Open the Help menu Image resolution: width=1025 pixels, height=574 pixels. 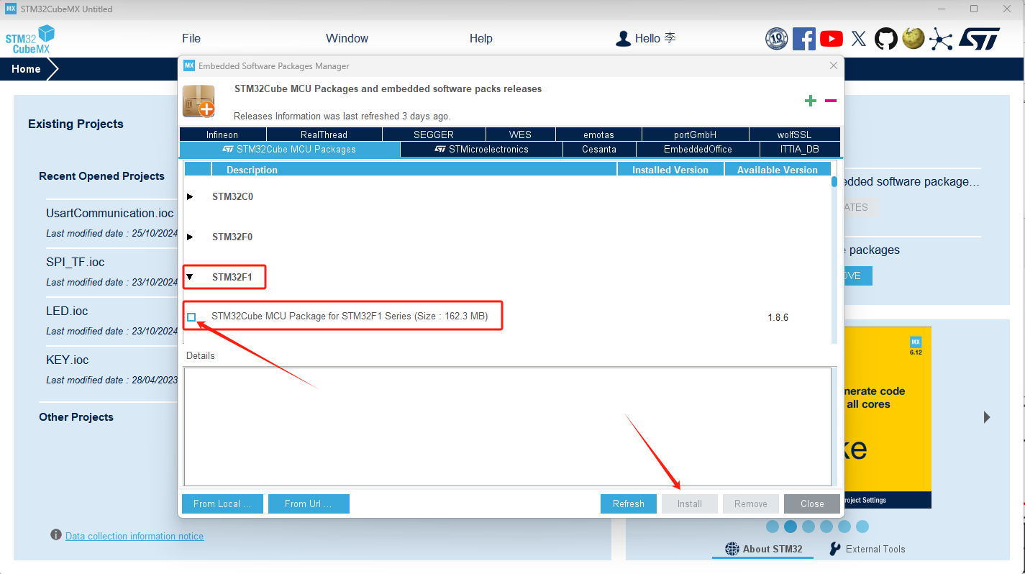481,39
